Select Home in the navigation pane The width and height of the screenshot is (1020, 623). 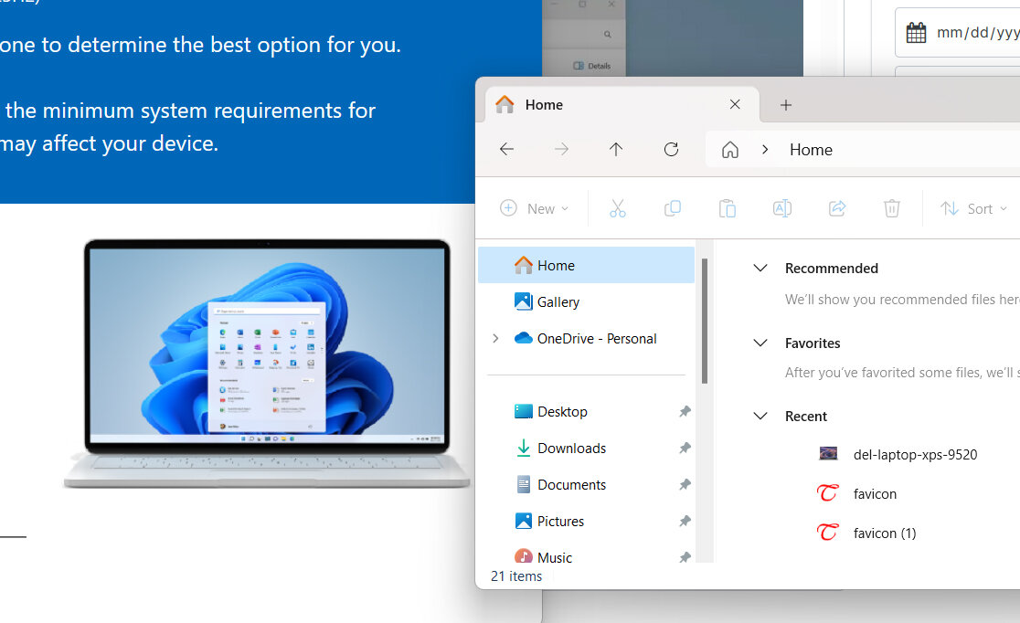pyautogui.click(x=586, y=265)
